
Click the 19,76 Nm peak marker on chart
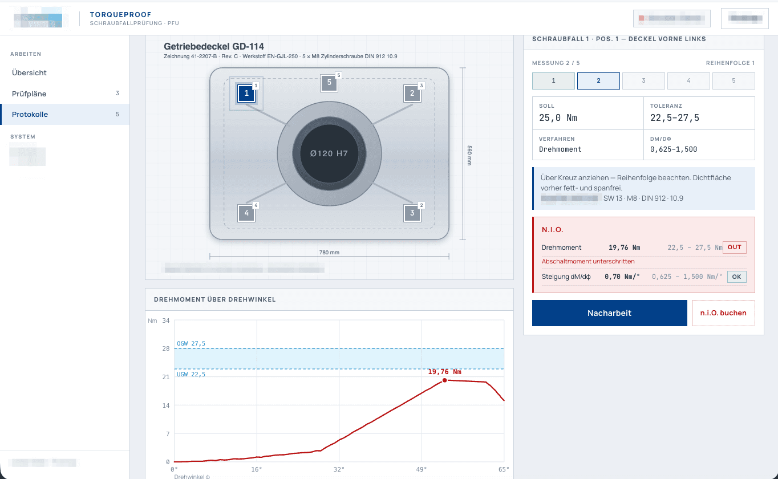coord(444,380)
